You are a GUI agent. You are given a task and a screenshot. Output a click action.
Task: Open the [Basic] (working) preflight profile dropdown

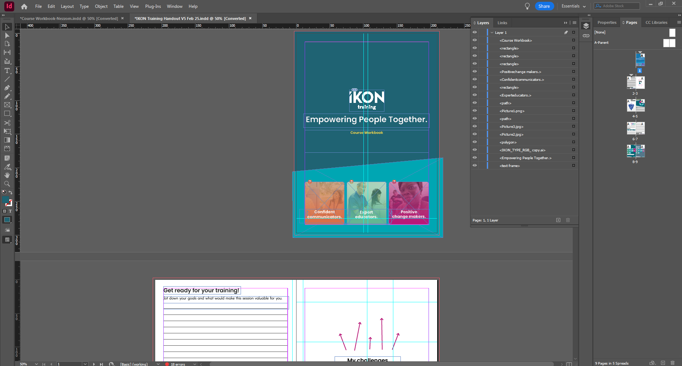pyautogui.click(x=158, y=364)
